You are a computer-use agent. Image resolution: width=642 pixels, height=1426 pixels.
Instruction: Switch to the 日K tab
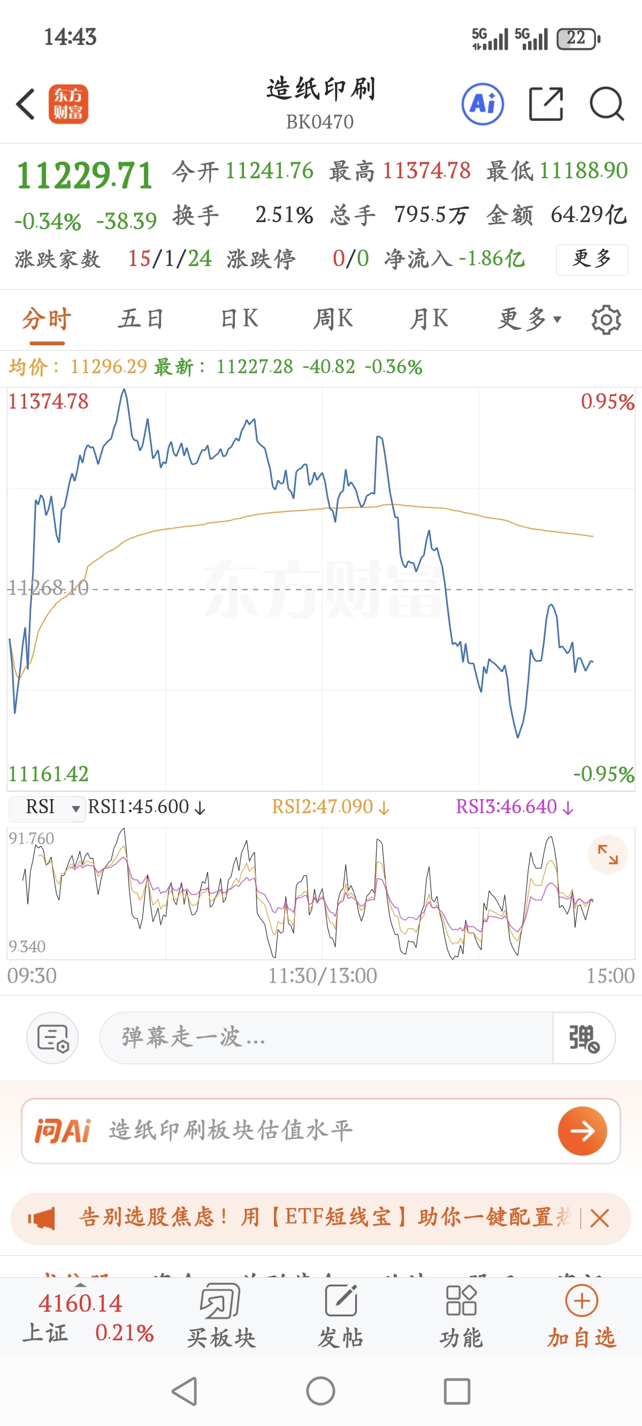(x=239, y=320)
